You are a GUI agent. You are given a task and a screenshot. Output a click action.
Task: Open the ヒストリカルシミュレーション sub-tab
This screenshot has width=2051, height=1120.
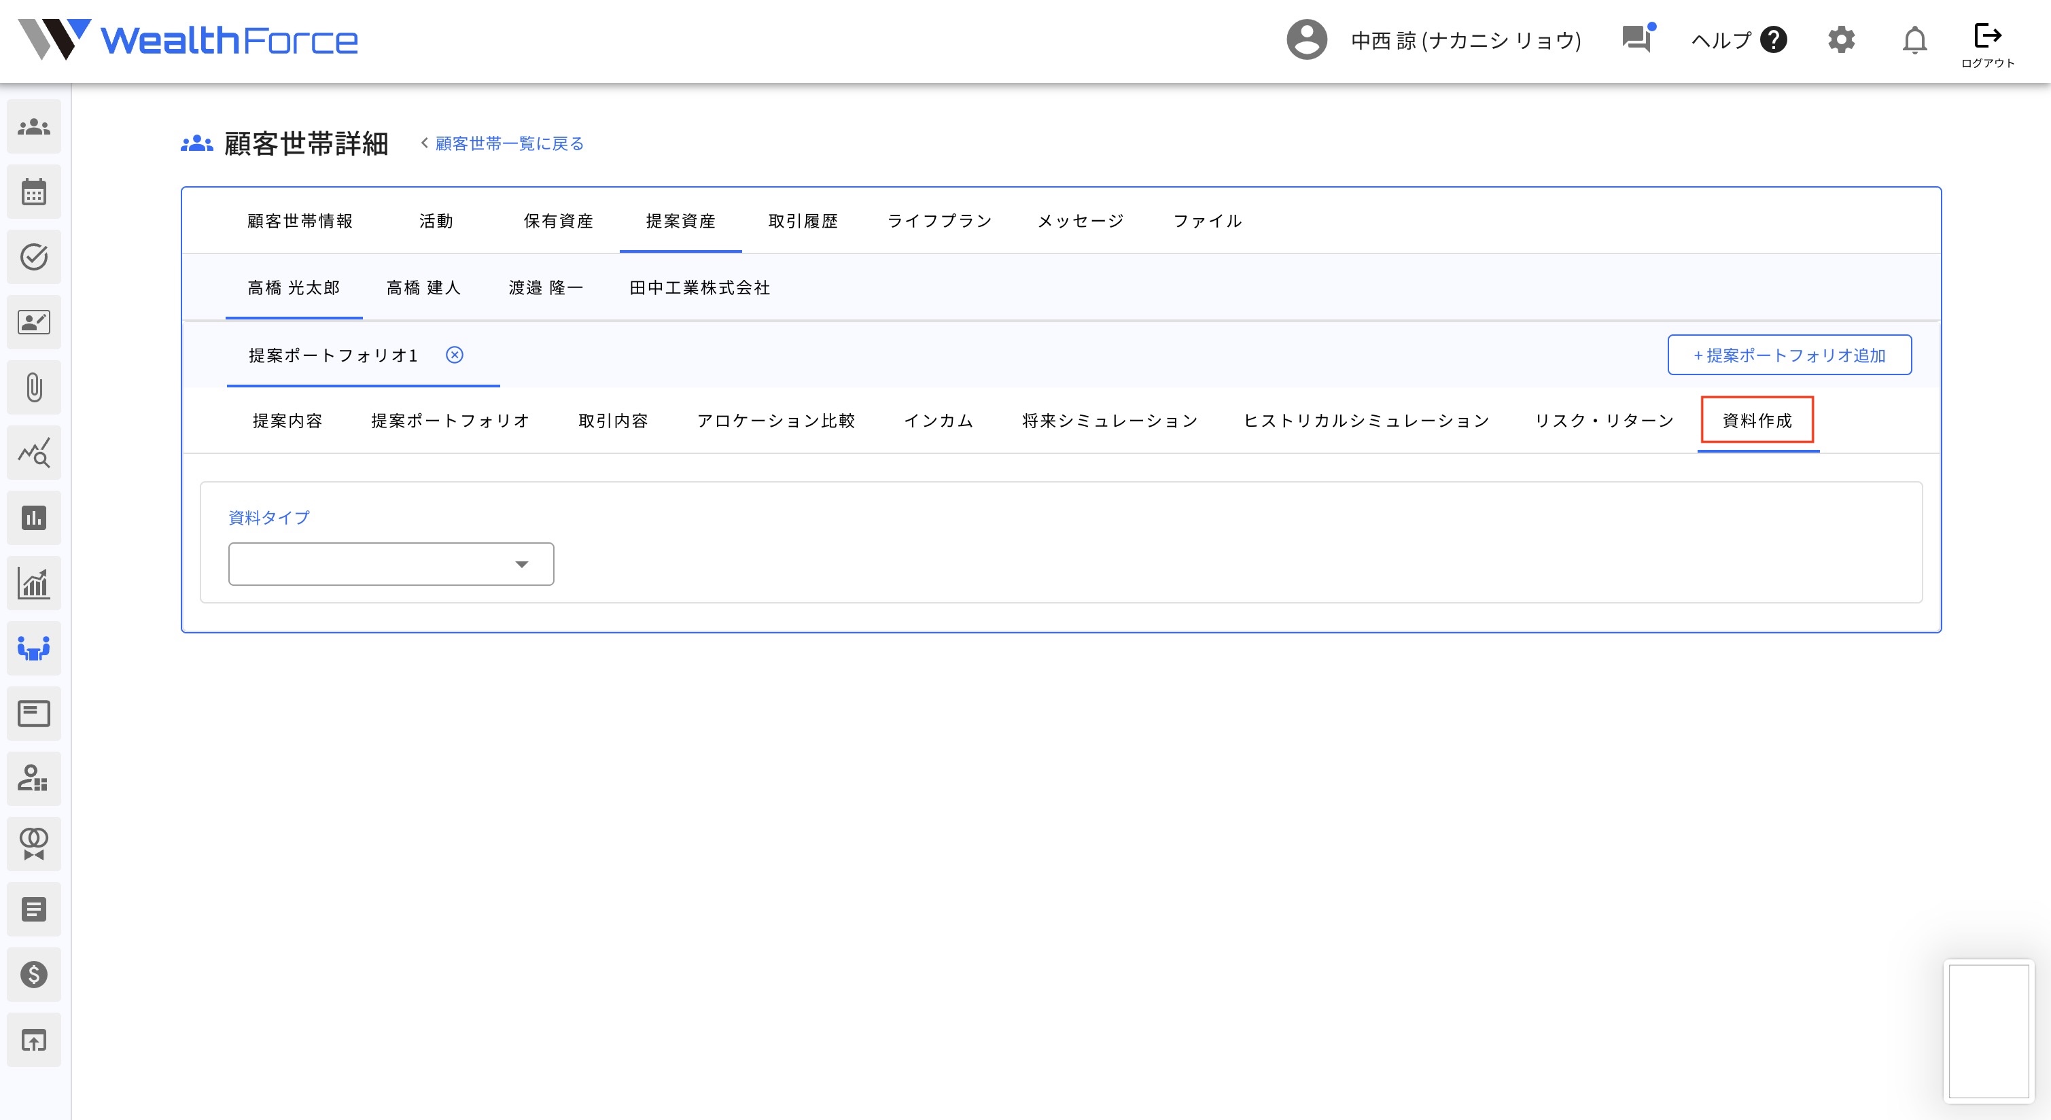[1366, 421]
